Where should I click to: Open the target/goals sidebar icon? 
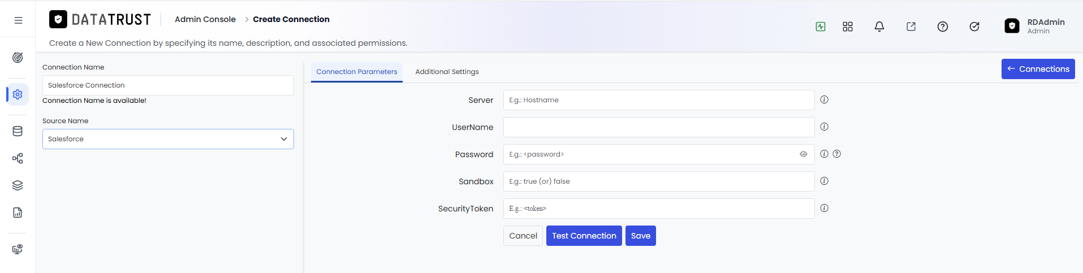point(18,58)
